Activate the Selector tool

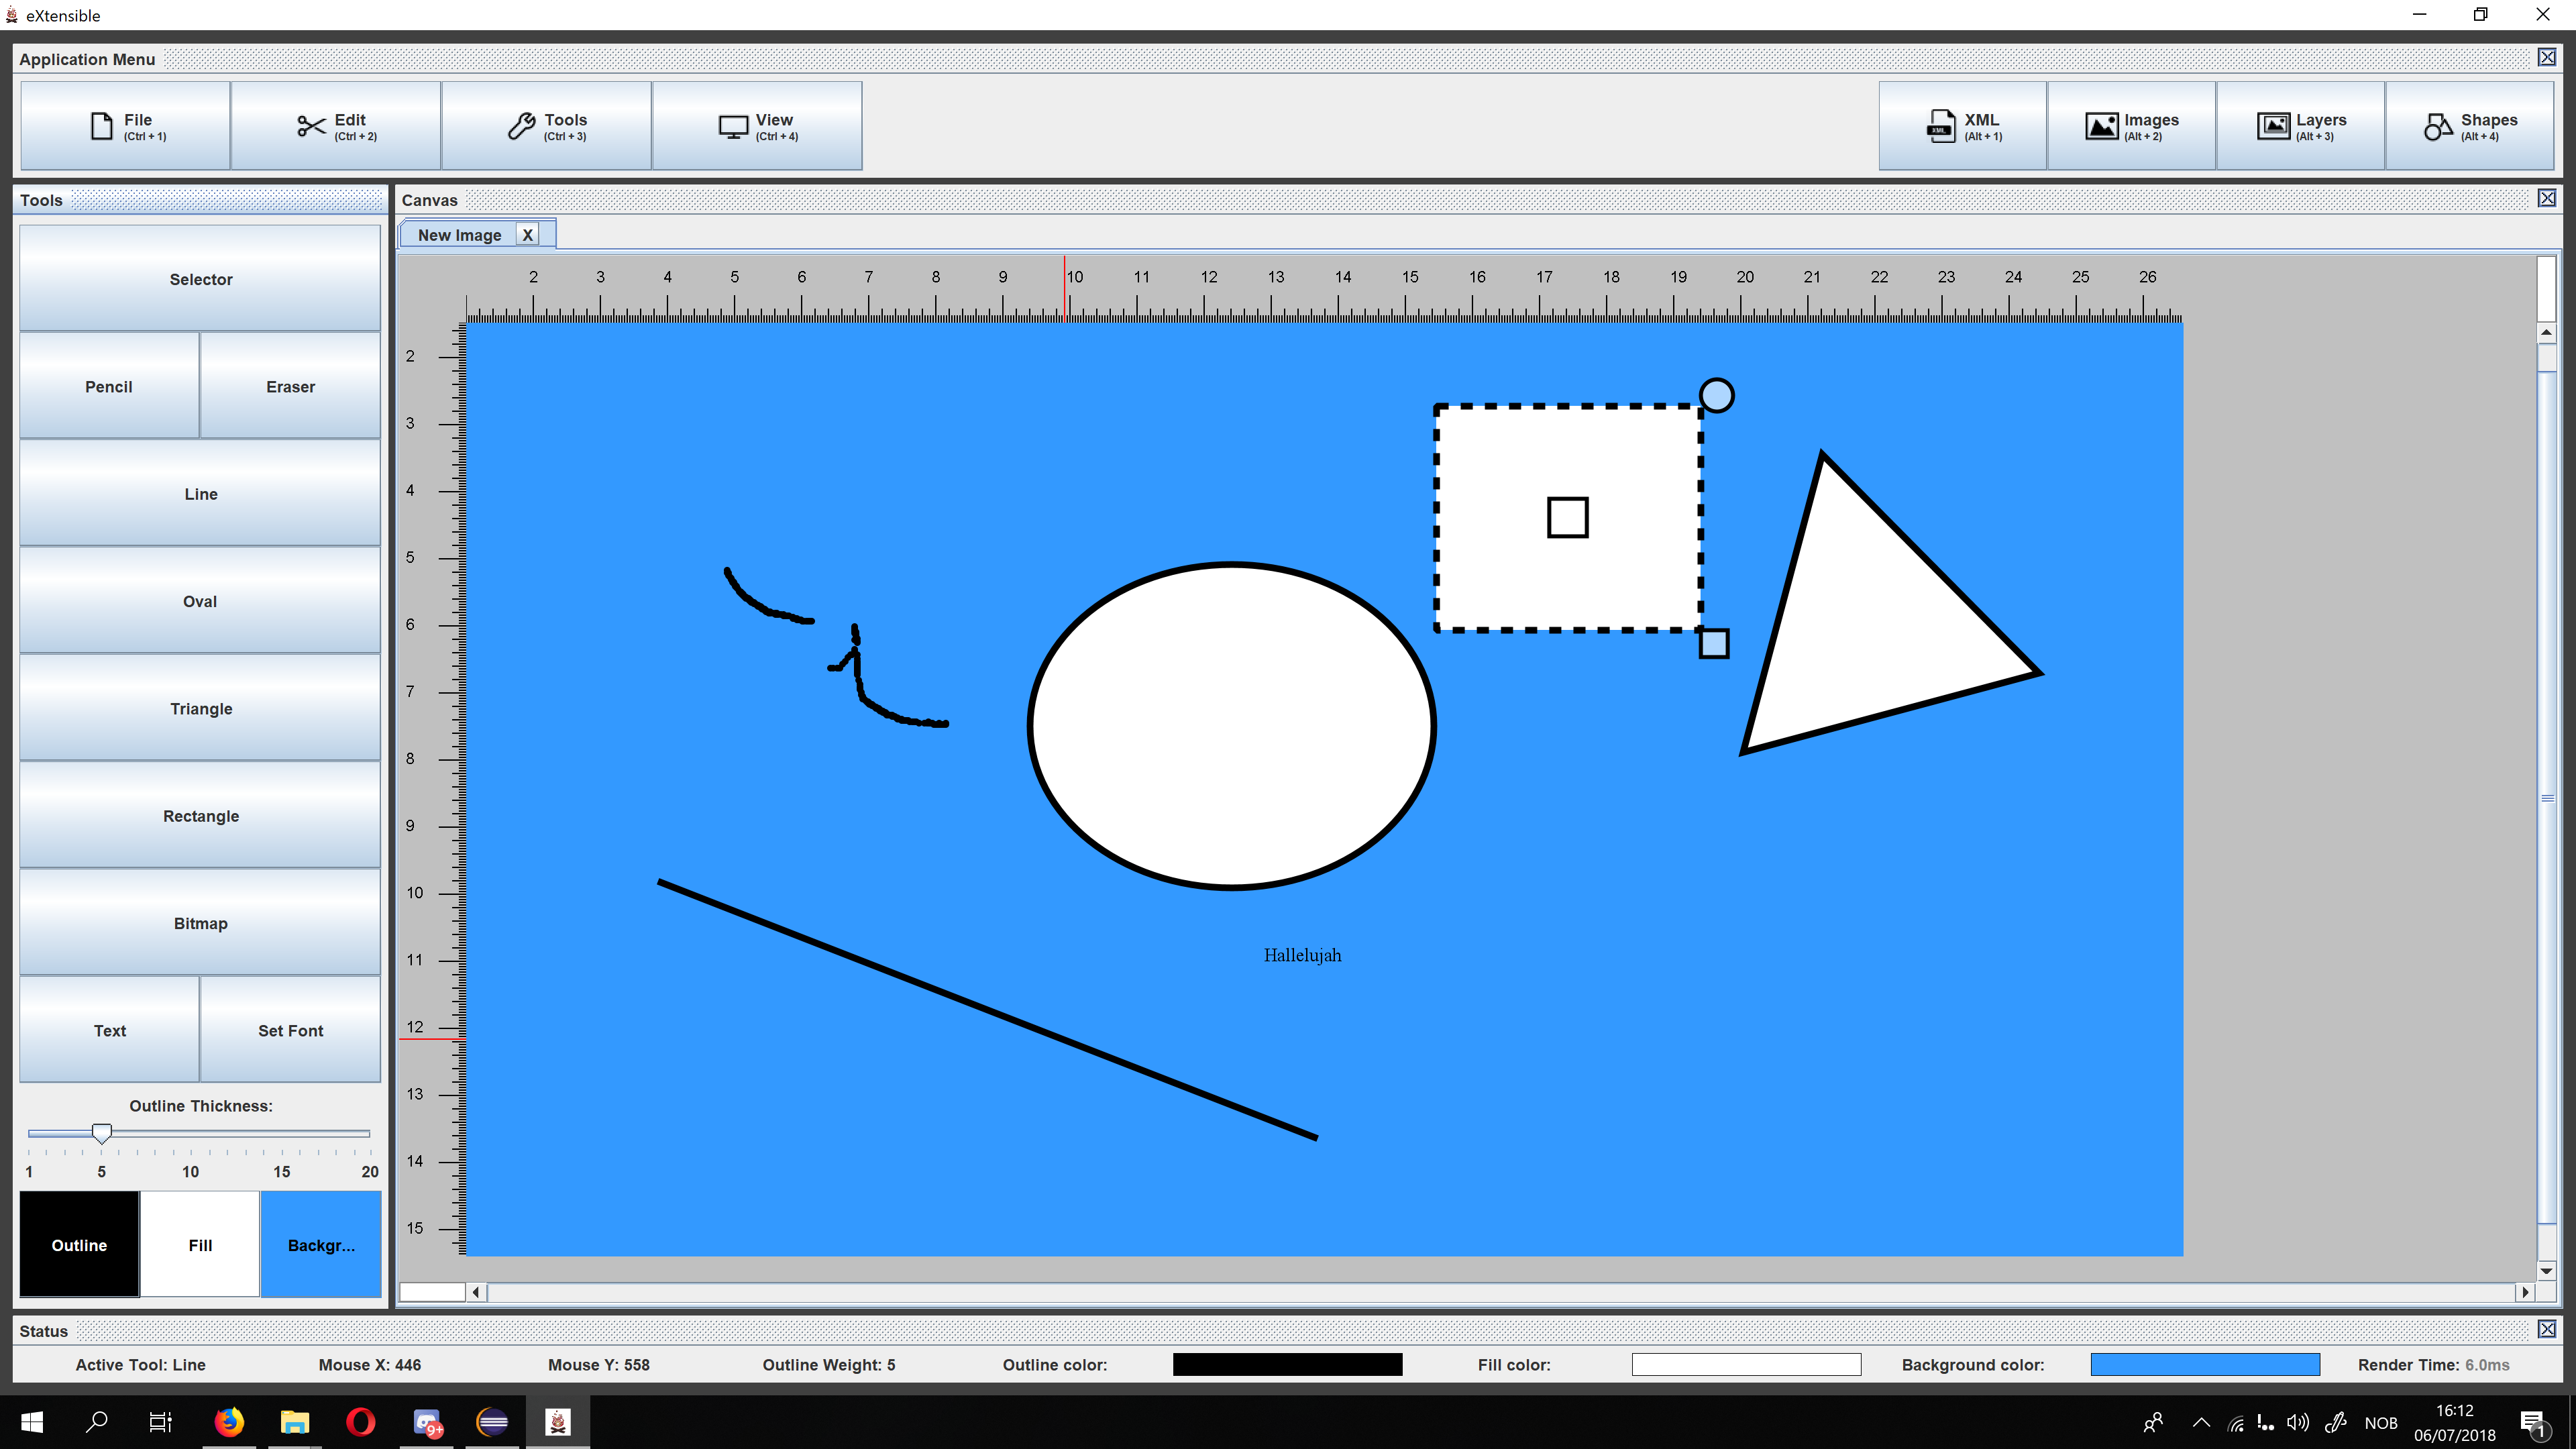pyautogui.click(x=200, y=279)
